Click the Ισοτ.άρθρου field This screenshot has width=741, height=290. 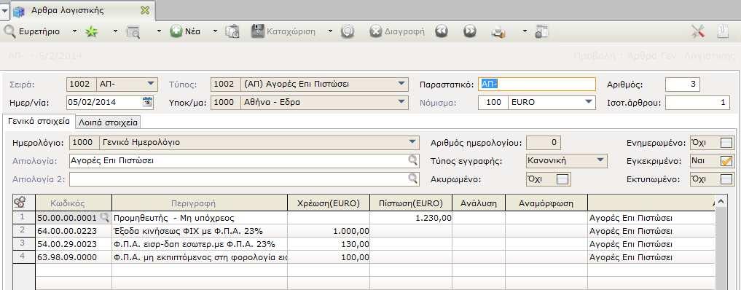697,103
